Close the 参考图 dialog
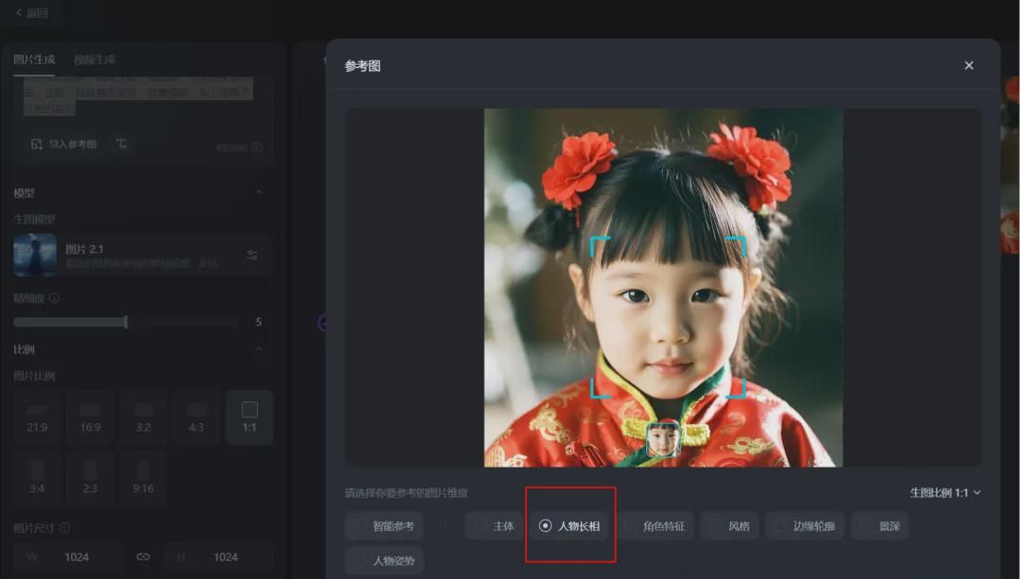1020x579 pixels. tap(968, 65)
